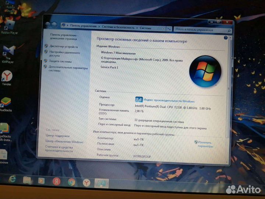Click Защита системы in the sidebar
The image size is (265, 199).
click(x=60, y=61)
